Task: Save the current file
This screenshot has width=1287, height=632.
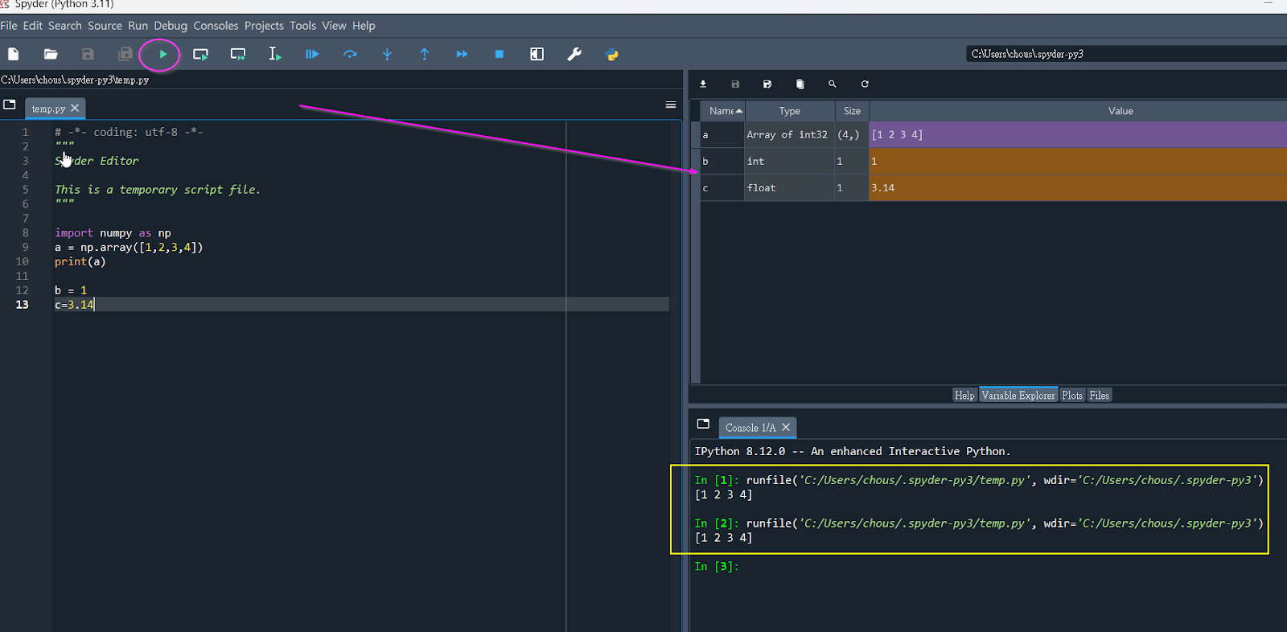Action: 88,55
